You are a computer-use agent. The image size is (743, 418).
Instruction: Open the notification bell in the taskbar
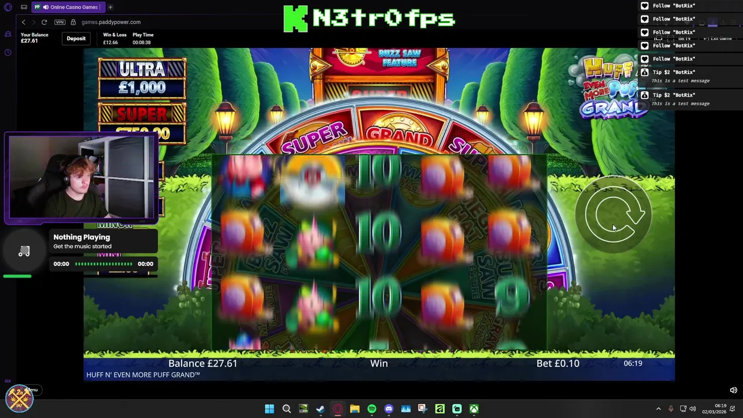pos(734,409)
